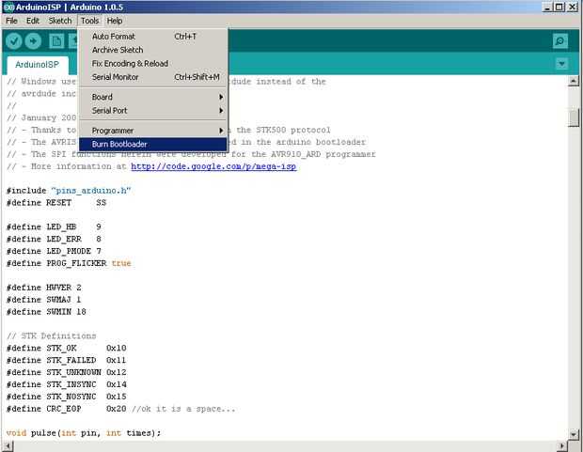This screenshot has height=452, width=583.
Task: Maximize the Arduino window
Action: [x=559, y=7]
